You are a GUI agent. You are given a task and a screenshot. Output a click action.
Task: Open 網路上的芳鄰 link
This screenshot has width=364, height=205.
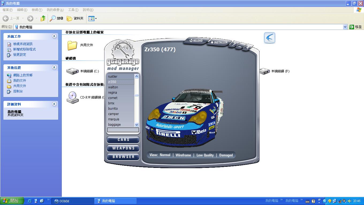click(x=23, y=75)
